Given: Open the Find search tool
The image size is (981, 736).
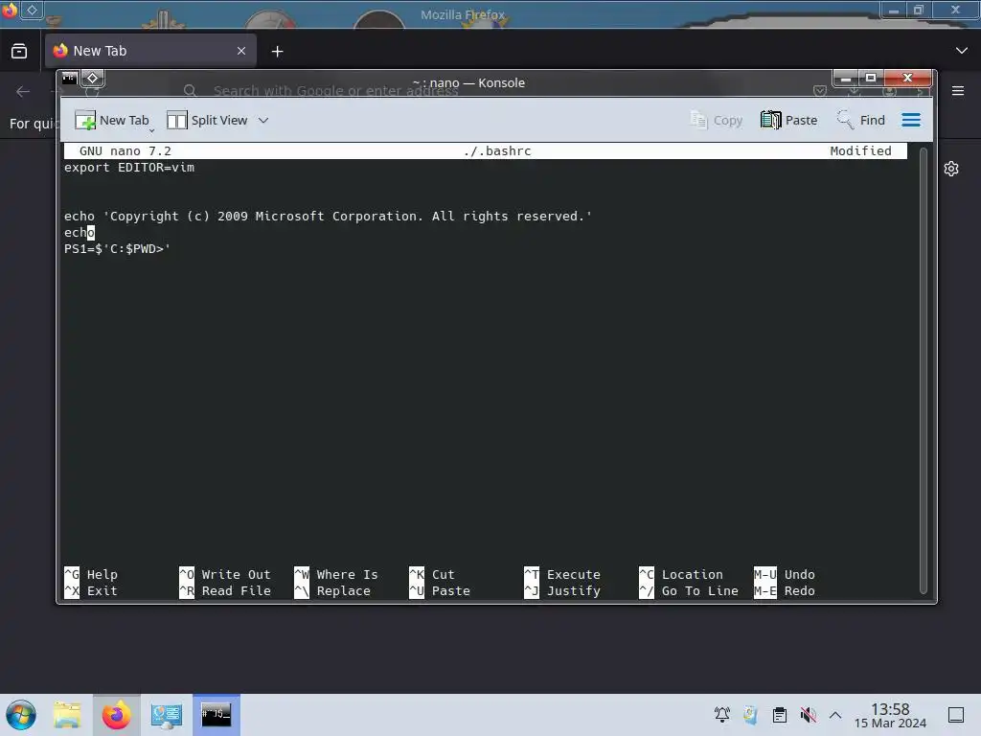Looking at the screenshot, I should pyautogui.click(x=861, y=120).
